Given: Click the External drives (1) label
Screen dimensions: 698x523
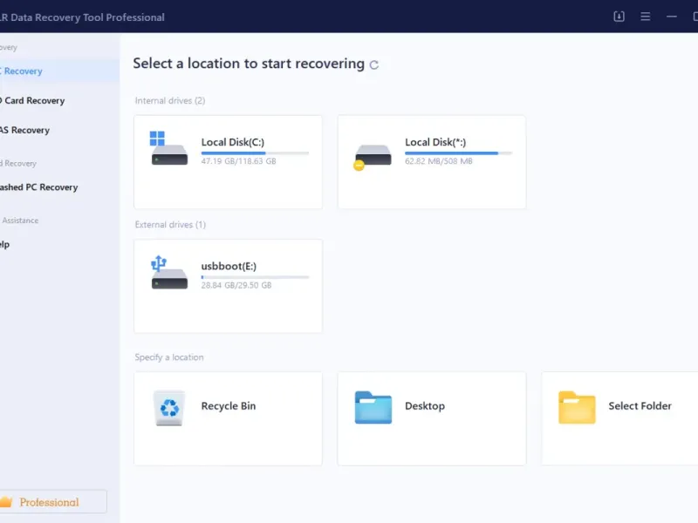Looking at the screenshot, I should coord(170,225).
